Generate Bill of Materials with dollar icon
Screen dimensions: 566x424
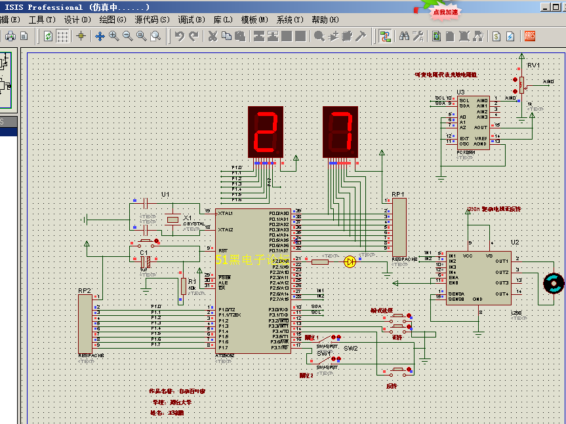[496, 36]
